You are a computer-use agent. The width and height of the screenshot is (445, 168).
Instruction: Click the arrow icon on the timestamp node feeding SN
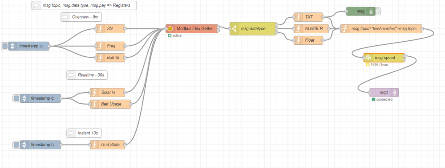tap(13, 46)
